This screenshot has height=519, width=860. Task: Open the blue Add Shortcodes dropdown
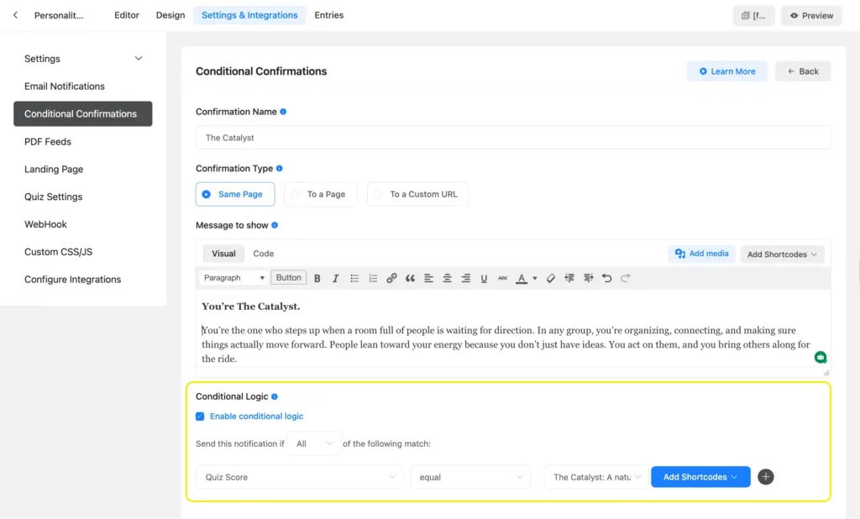(700, 477)
